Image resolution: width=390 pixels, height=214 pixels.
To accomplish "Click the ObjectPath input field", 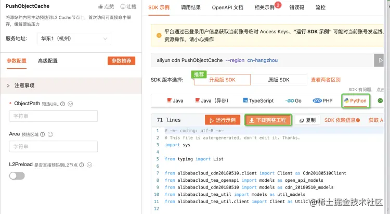I will point(54,116).
